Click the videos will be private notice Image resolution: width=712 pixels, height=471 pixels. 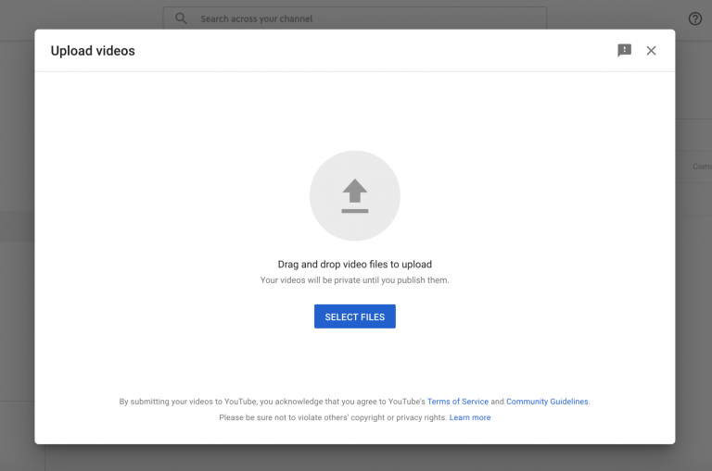[x=355, y=280]
